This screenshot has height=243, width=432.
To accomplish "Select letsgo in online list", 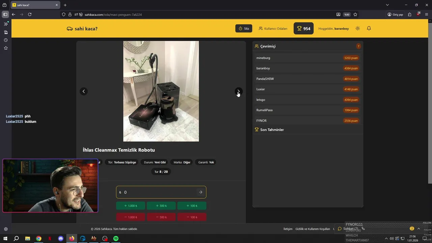I will pos(307,100).
